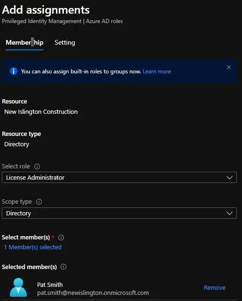Click the info icon beside Scope type
Image resolution: width=242 pixels, height=301 pixels.
(x=39, y=202)
